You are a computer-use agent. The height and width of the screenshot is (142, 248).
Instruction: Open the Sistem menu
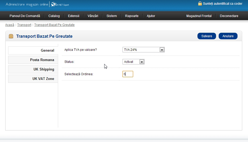click(112, 16)
